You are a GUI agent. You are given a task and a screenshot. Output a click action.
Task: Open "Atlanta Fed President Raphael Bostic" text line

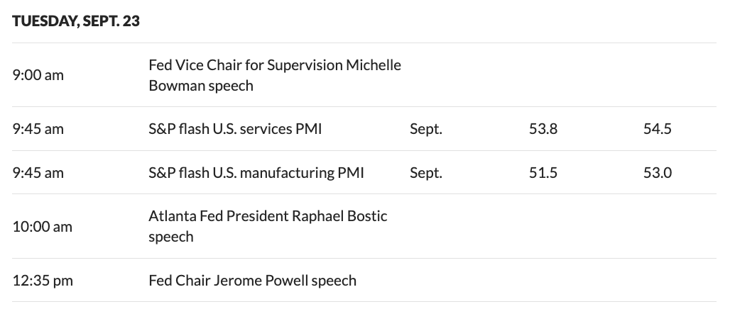pos(268,216)
